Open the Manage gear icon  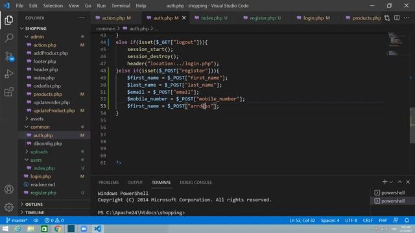point(8,207)
